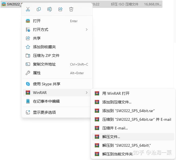This screenshot has height=160, width=176.
Task: Click the archive icon beside 打开
Action: coord(28,21)
